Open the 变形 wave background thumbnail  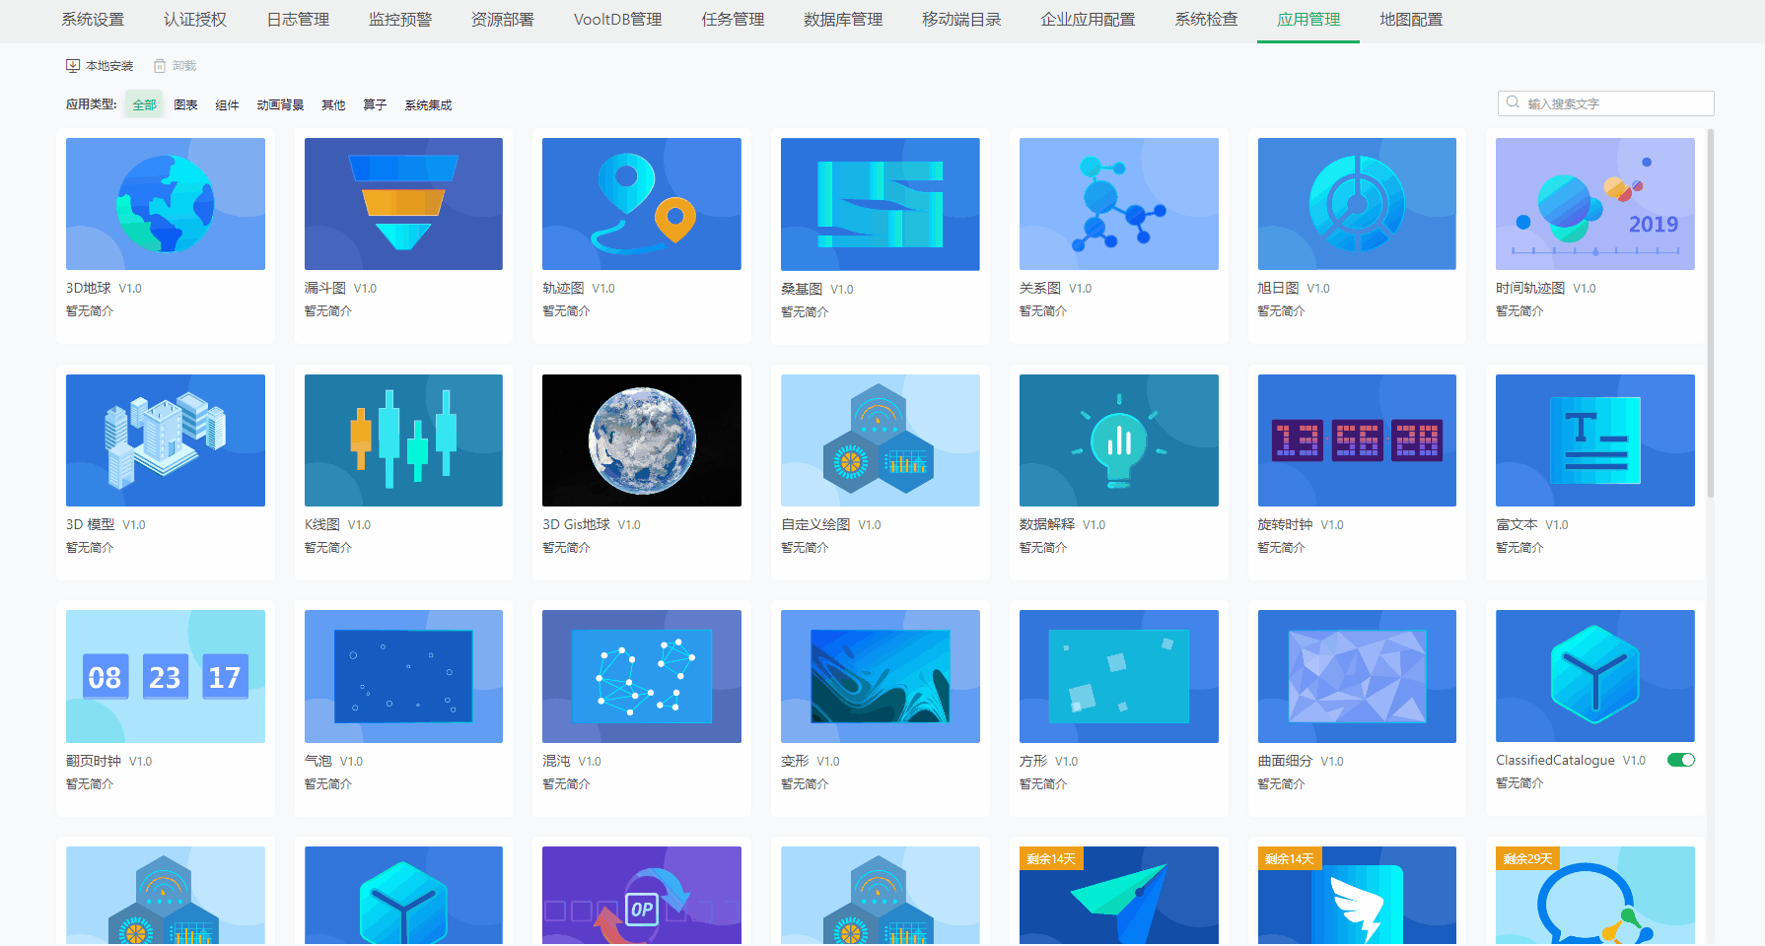[881, 676]
